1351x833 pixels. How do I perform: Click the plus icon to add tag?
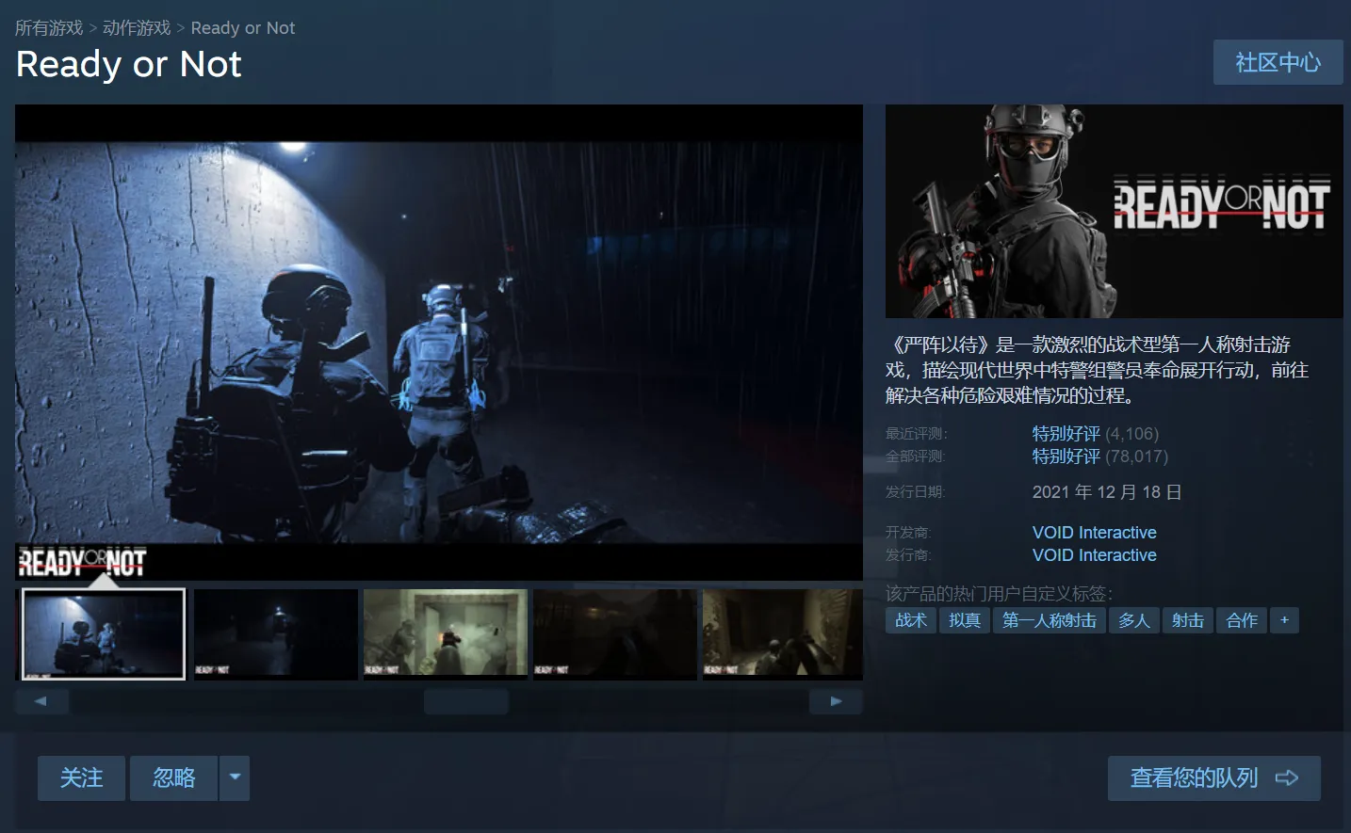pyautogui.click(x=1284, y=620)
